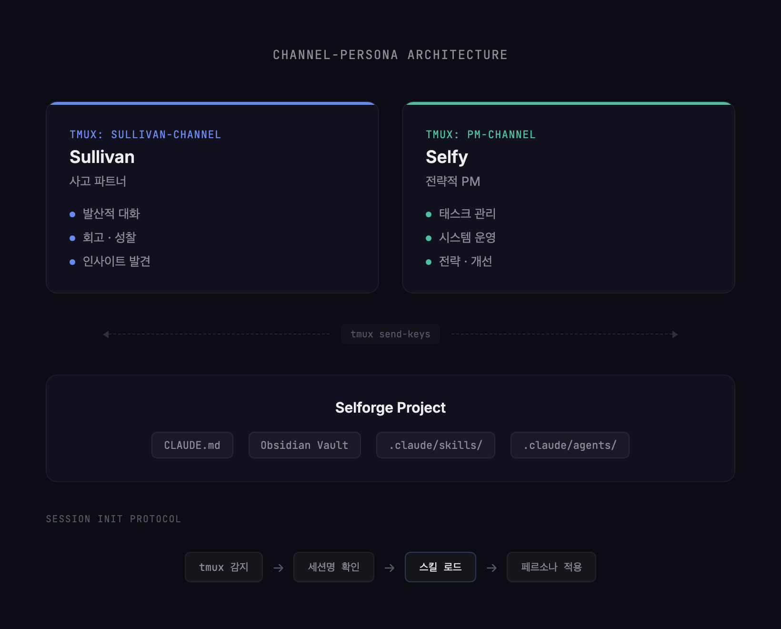Open the .claude/agents/ chip
Viewport: 781px width, 629px height.
click(x=570, y=445)
